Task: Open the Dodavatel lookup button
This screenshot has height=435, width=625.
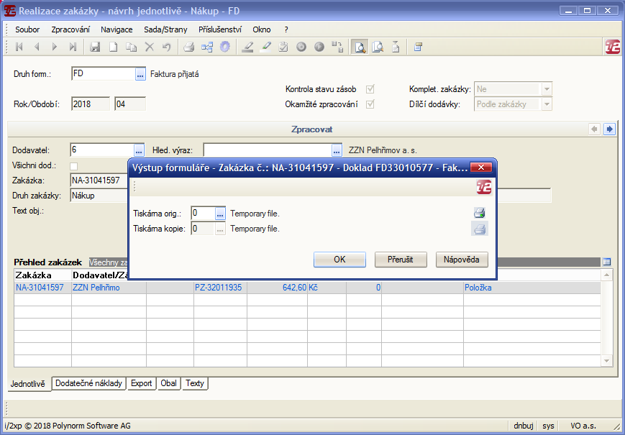Action: point(139,150)
